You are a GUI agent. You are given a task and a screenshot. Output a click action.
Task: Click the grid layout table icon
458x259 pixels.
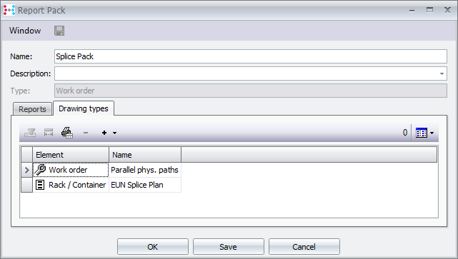(422, 133)
